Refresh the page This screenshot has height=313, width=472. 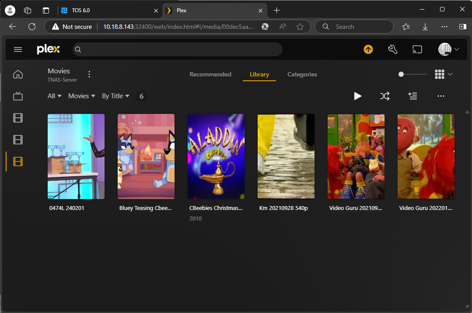(32, 27)
